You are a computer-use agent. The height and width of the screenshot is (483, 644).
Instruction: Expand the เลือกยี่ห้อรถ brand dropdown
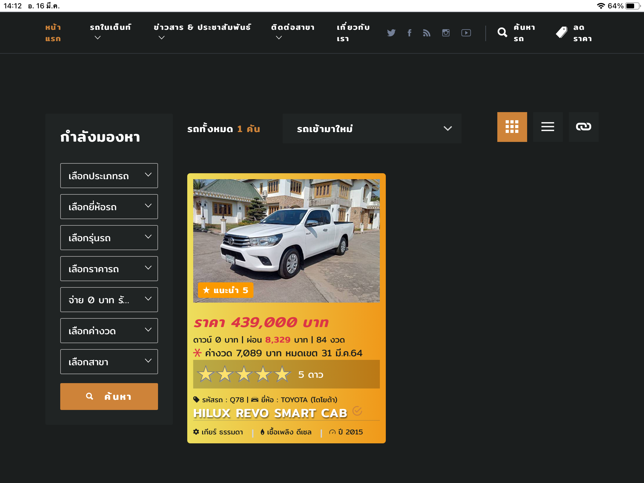click(109, 207)
